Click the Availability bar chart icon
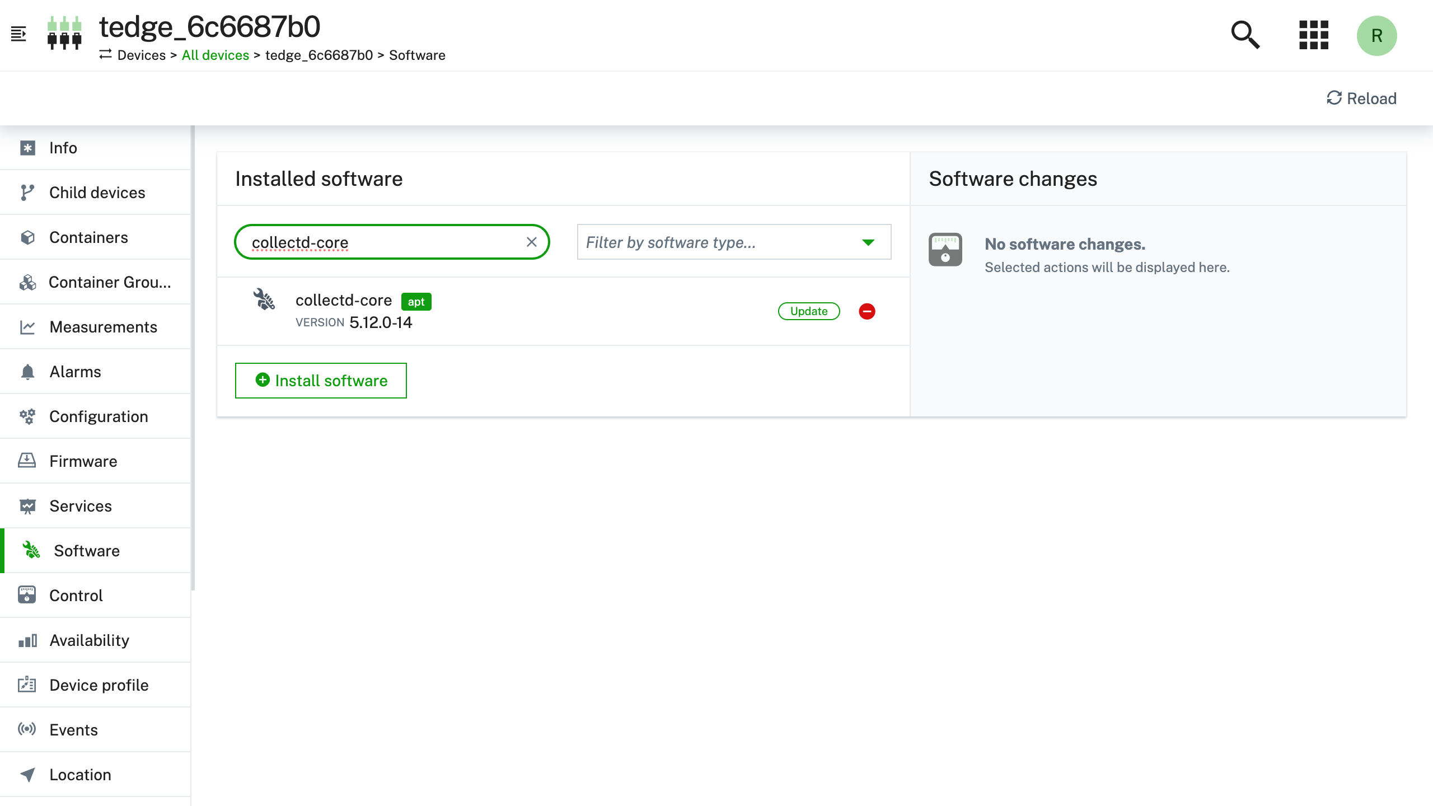This screenshot has height=806, width=1433. point(27,640)
